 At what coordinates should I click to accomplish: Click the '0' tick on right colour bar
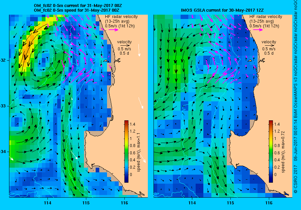tap(276, 174)
